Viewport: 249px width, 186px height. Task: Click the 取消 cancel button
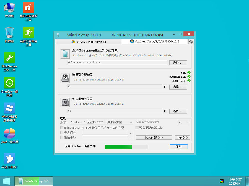(178, 147)
